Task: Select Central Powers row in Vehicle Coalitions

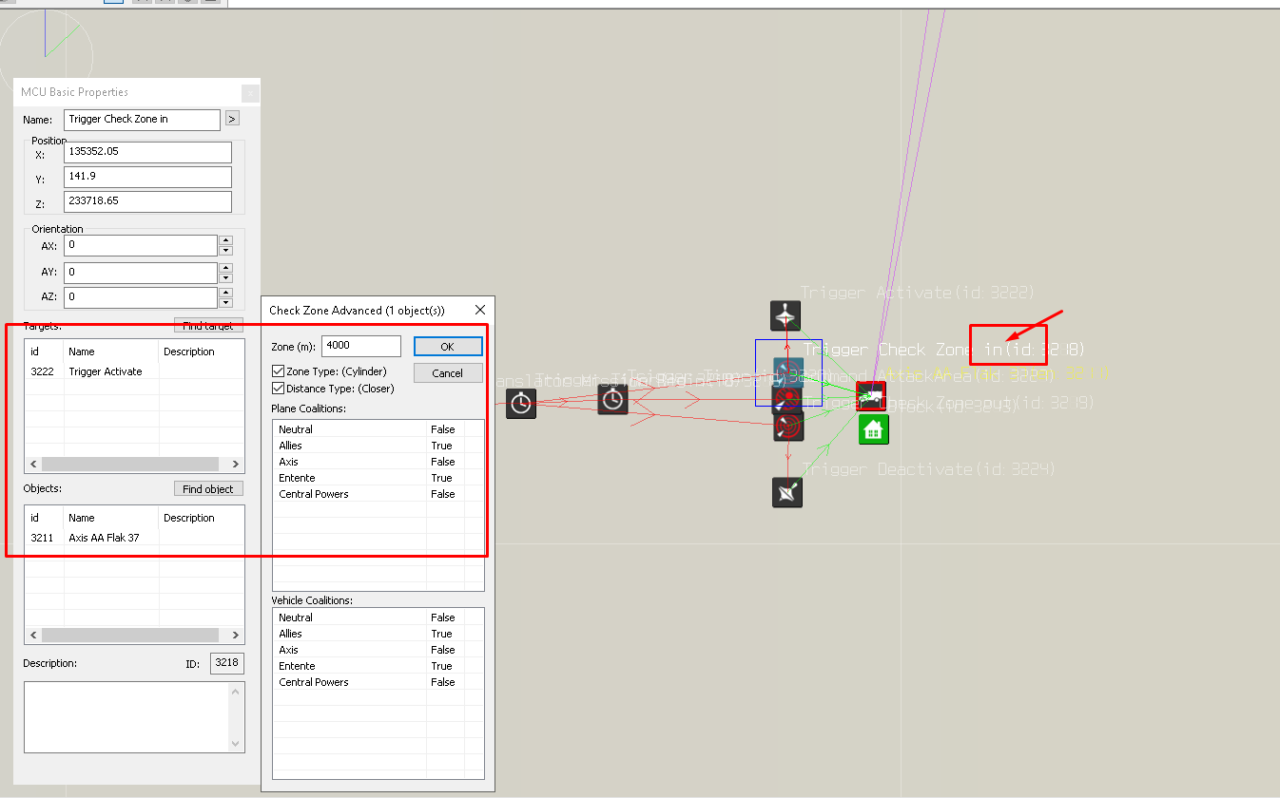Action: click(x=378, y=682)
